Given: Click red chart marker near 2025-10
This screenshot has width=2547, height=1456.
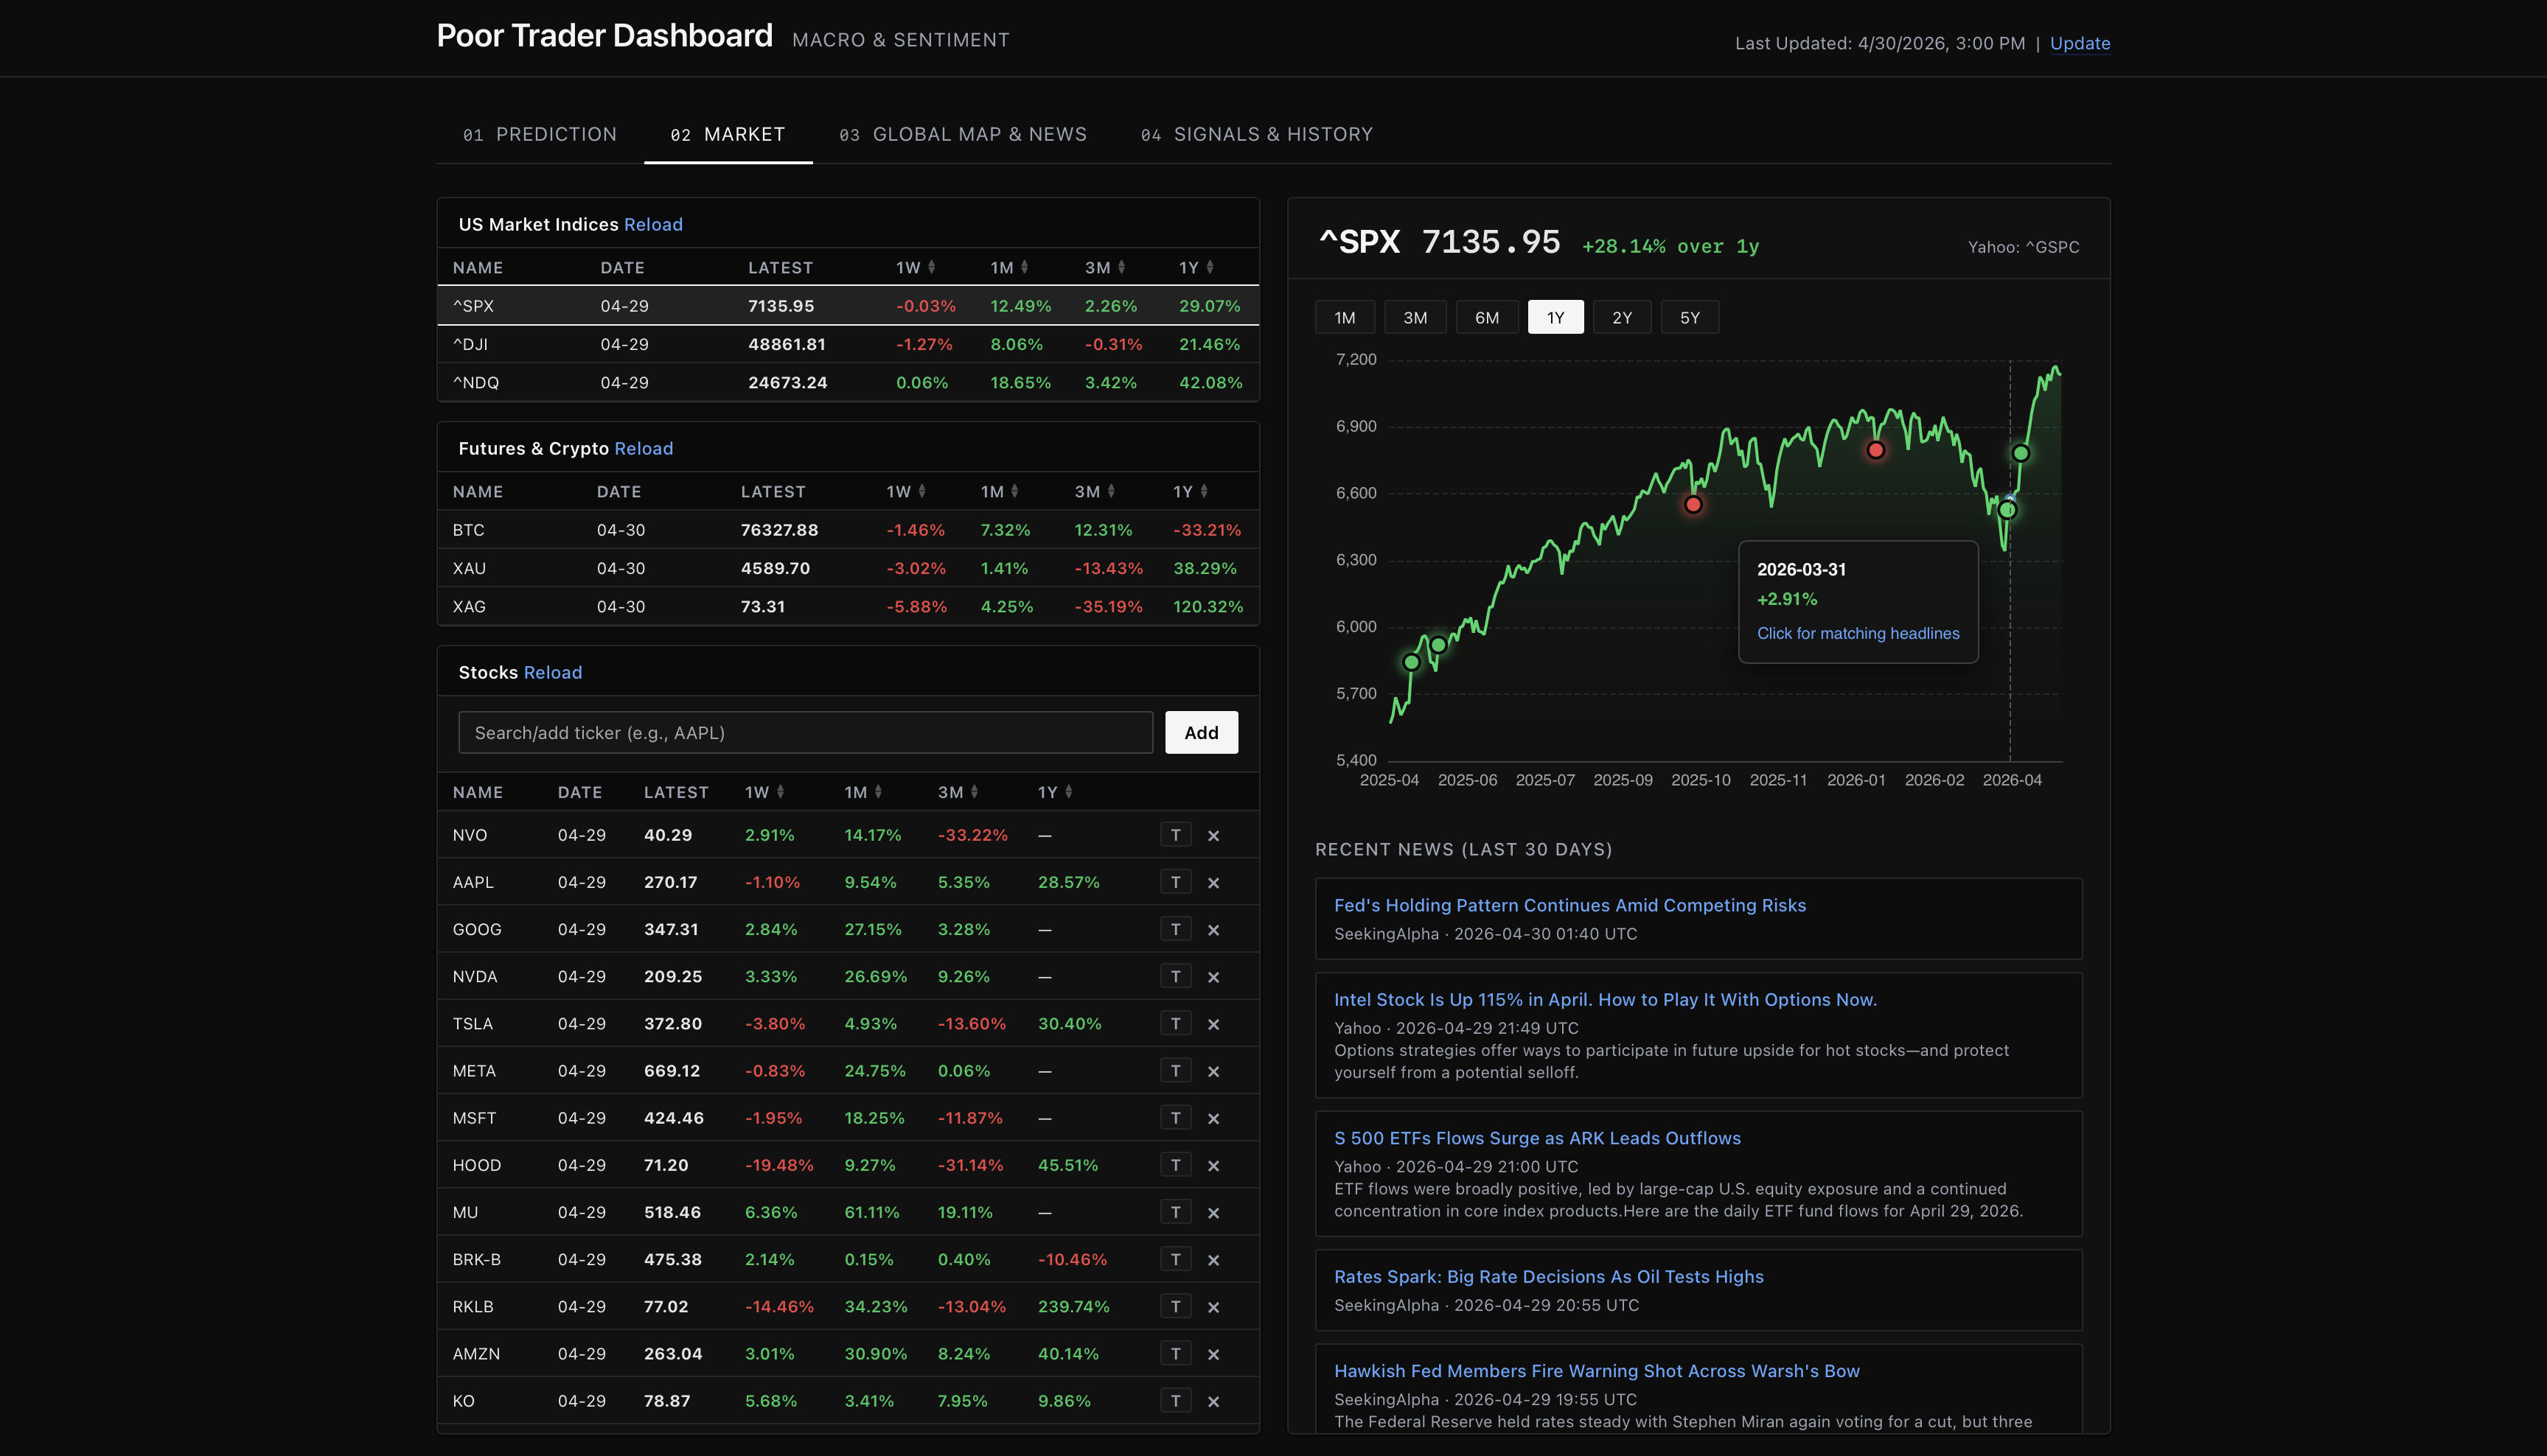Looking at the screenshot, I should (x=1693, y=505).
